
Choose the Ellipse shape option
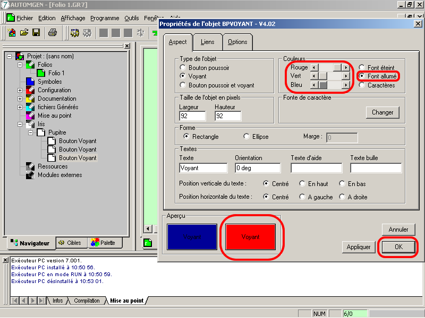(246, 136)
